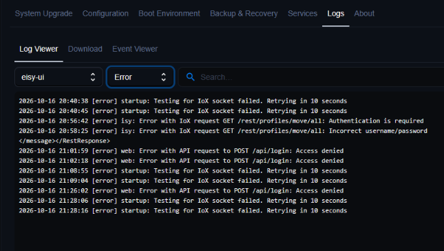
Task: Click the 21:28:06 socket failed entry
Action: [x=183, y=201]
